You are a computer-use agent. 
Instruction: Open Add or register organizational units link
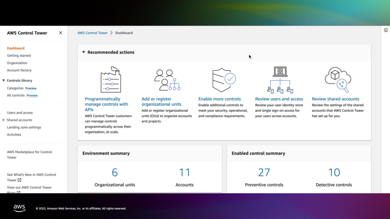(x=161, y=101)
